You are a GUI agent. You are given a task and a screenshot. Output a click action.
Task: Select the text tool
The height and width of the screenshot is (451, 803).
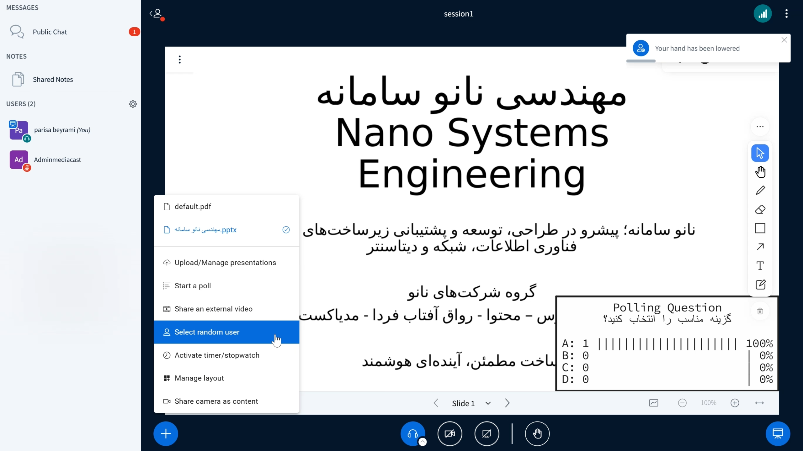760,266
